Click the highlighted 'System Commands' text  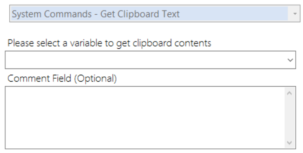coord(51,14)
